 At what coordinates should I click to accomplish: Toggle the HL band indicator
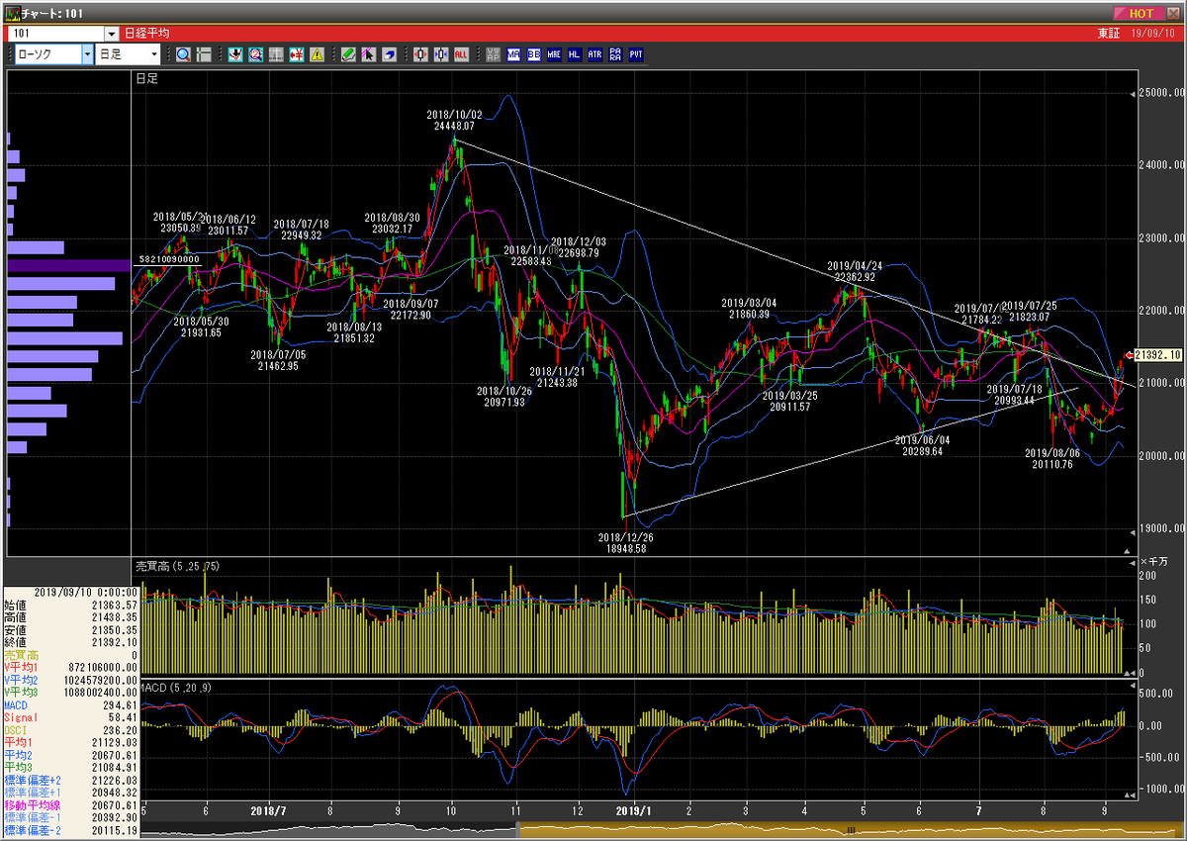(574, 54)
